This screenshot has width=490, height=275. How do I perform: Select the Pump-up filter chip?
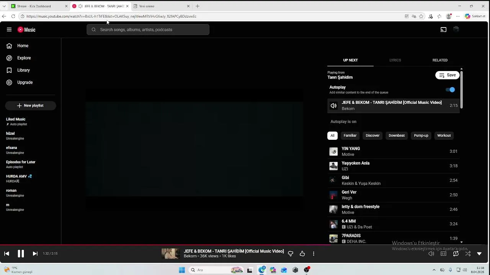[421, 136]
